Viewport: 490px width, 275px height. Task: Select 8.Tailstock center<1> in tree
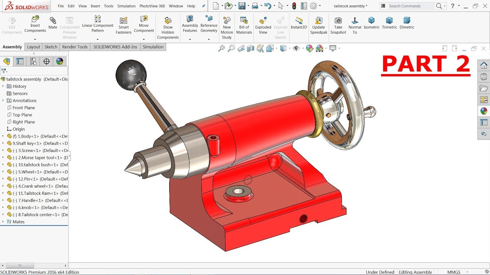click(x=37, y=215)
